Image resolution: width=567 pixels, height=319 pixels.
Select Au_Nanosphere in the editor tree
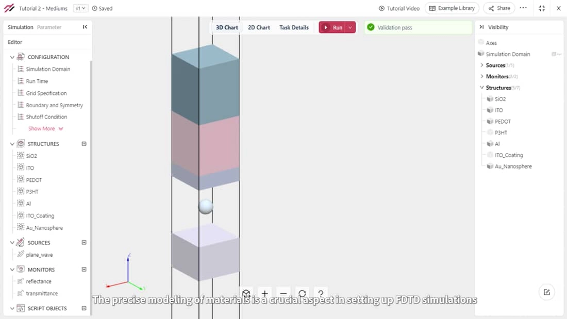pos(44,228)
